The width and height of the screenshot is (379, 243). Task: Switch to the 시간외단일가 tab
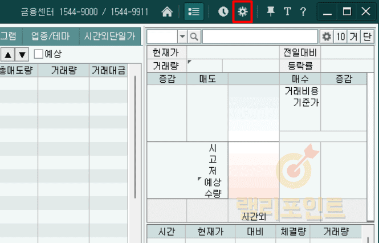click(x=109, y=36)
